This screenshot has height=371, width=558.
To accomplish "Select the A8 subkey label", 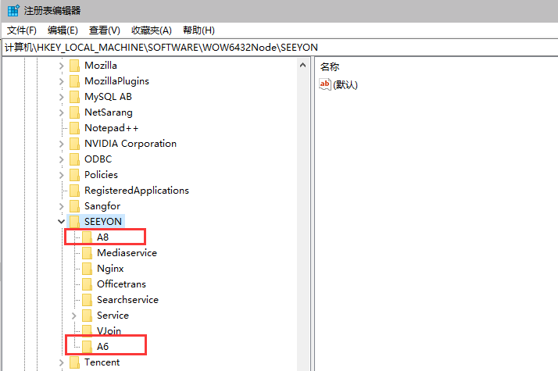I will coord(103,237).
